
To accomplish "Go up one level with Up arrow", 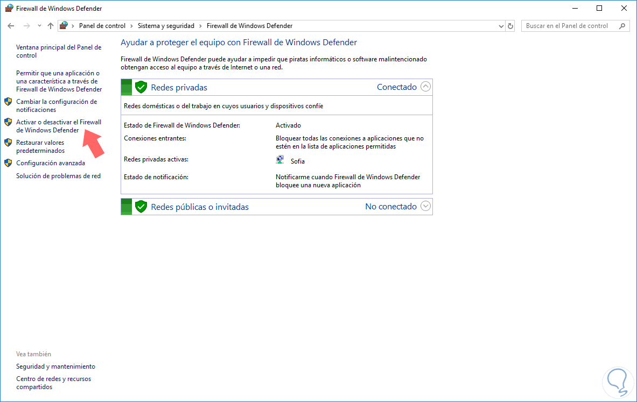I will [51, 26].
